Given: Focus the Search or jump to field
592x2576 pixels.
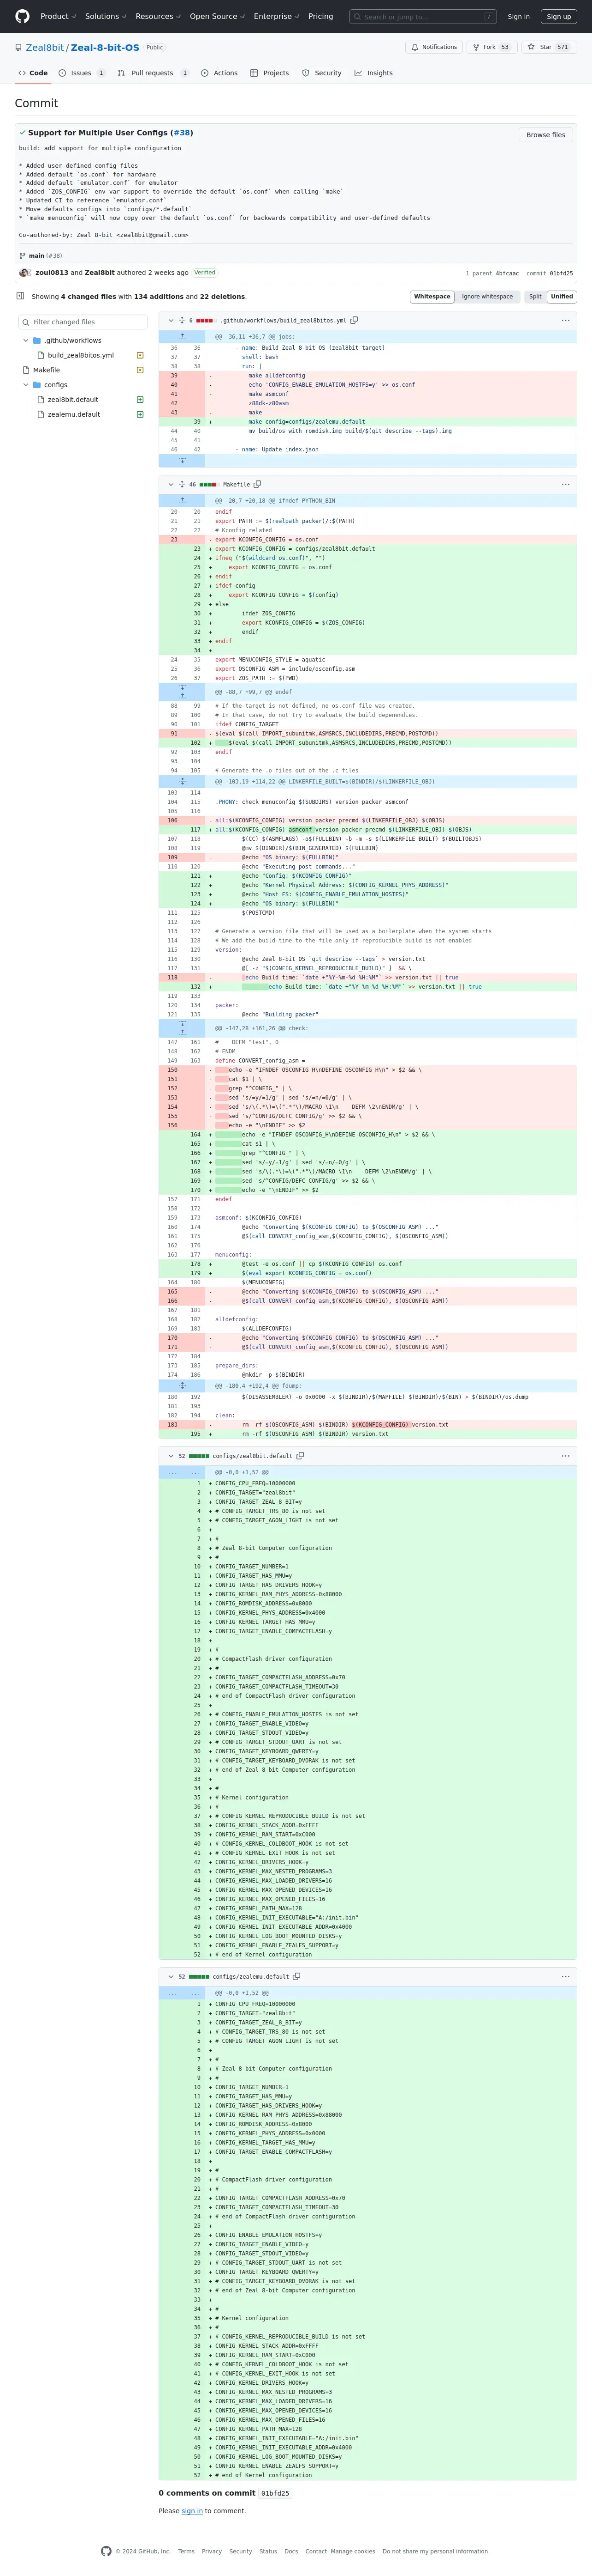Looking at the screenshot, I should click(424, 16).
